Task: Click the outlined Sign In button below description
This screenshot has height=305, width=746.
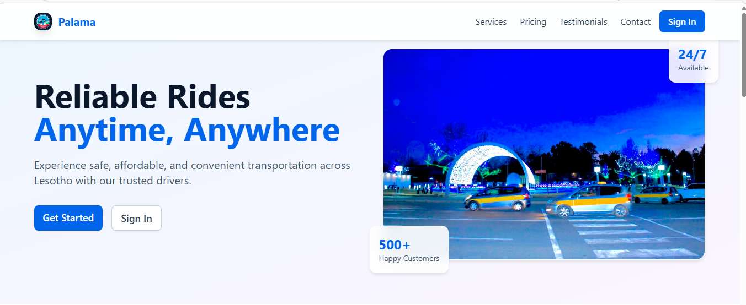Action: coord(136,218)
